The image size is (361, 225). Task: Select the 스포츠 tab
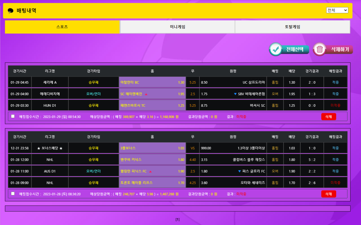coord(62,27)
